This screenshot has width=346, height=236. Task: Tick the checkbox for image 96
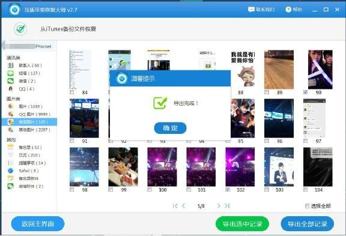[x=267, y=141]
